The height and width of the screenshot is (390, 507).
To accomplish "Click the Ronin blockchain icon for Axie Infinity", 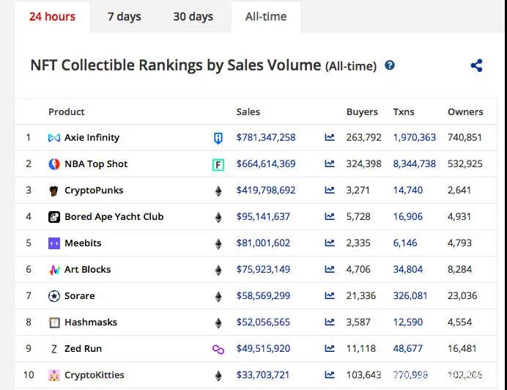I will 218,138.
